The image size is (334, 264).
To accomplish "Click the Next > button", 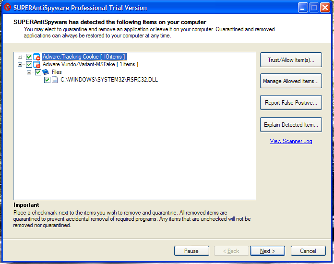I will 268,251.
